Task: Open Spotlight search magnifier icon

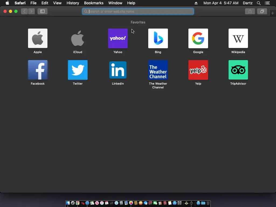Action: tap(258, 3)
